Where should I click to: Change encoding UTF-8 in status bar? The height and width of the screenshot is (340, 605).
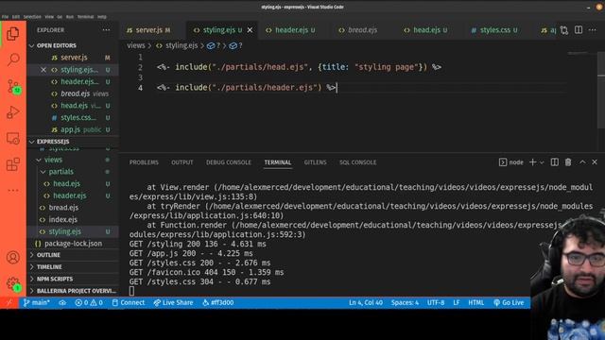click(436, 302)
